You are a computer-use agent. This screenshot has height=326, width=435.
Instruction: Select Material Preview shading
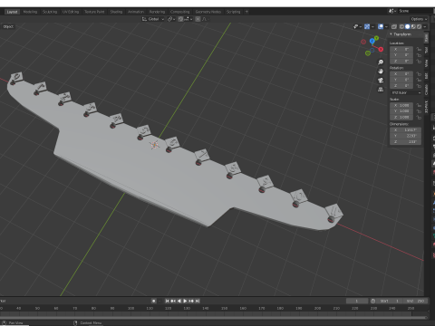(413, 26)
